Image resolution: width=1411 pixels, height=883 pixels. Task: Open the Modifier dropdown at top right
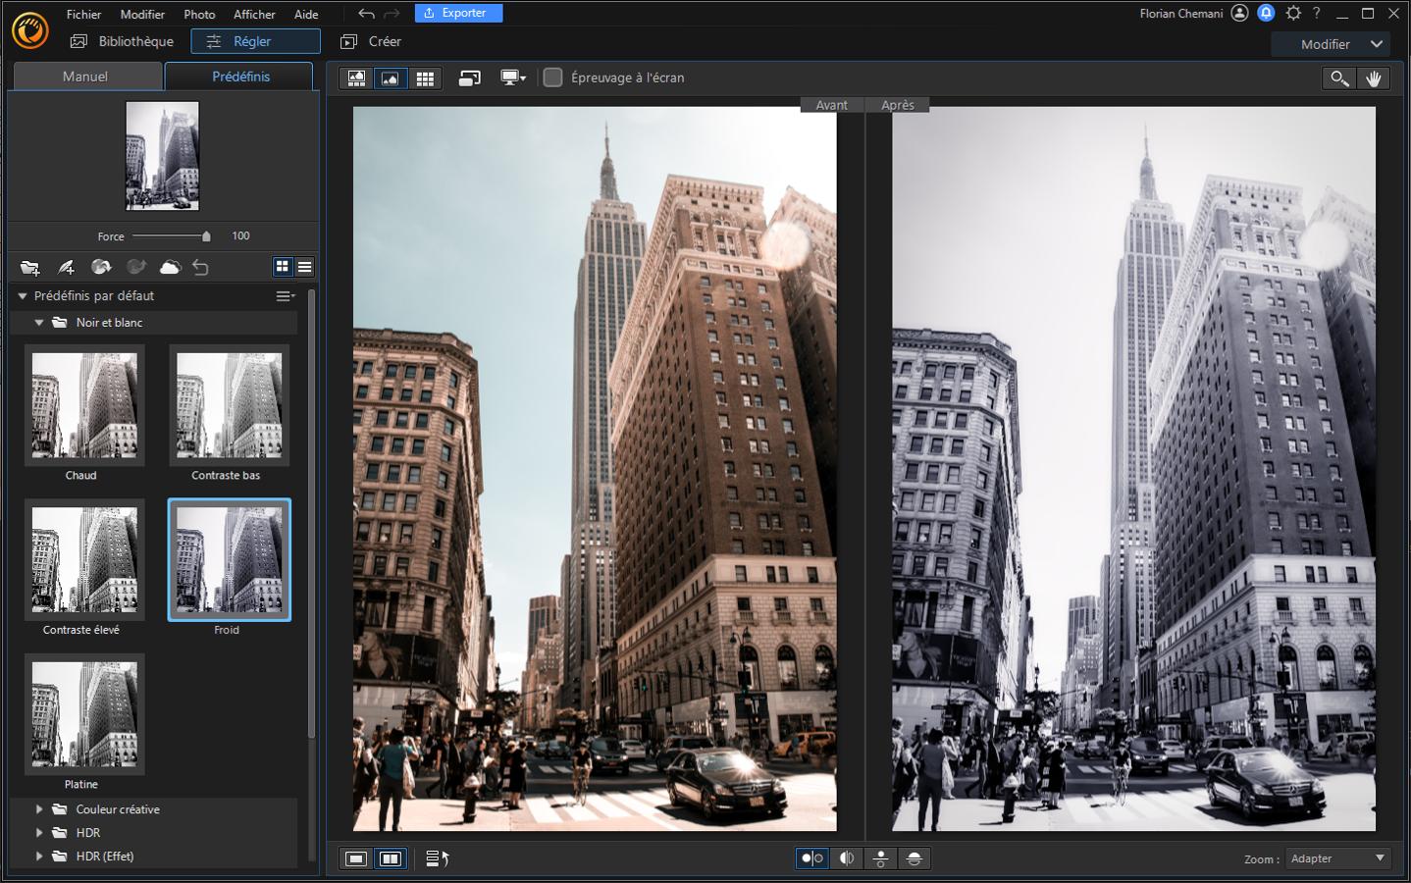[x=1331, y=44]
